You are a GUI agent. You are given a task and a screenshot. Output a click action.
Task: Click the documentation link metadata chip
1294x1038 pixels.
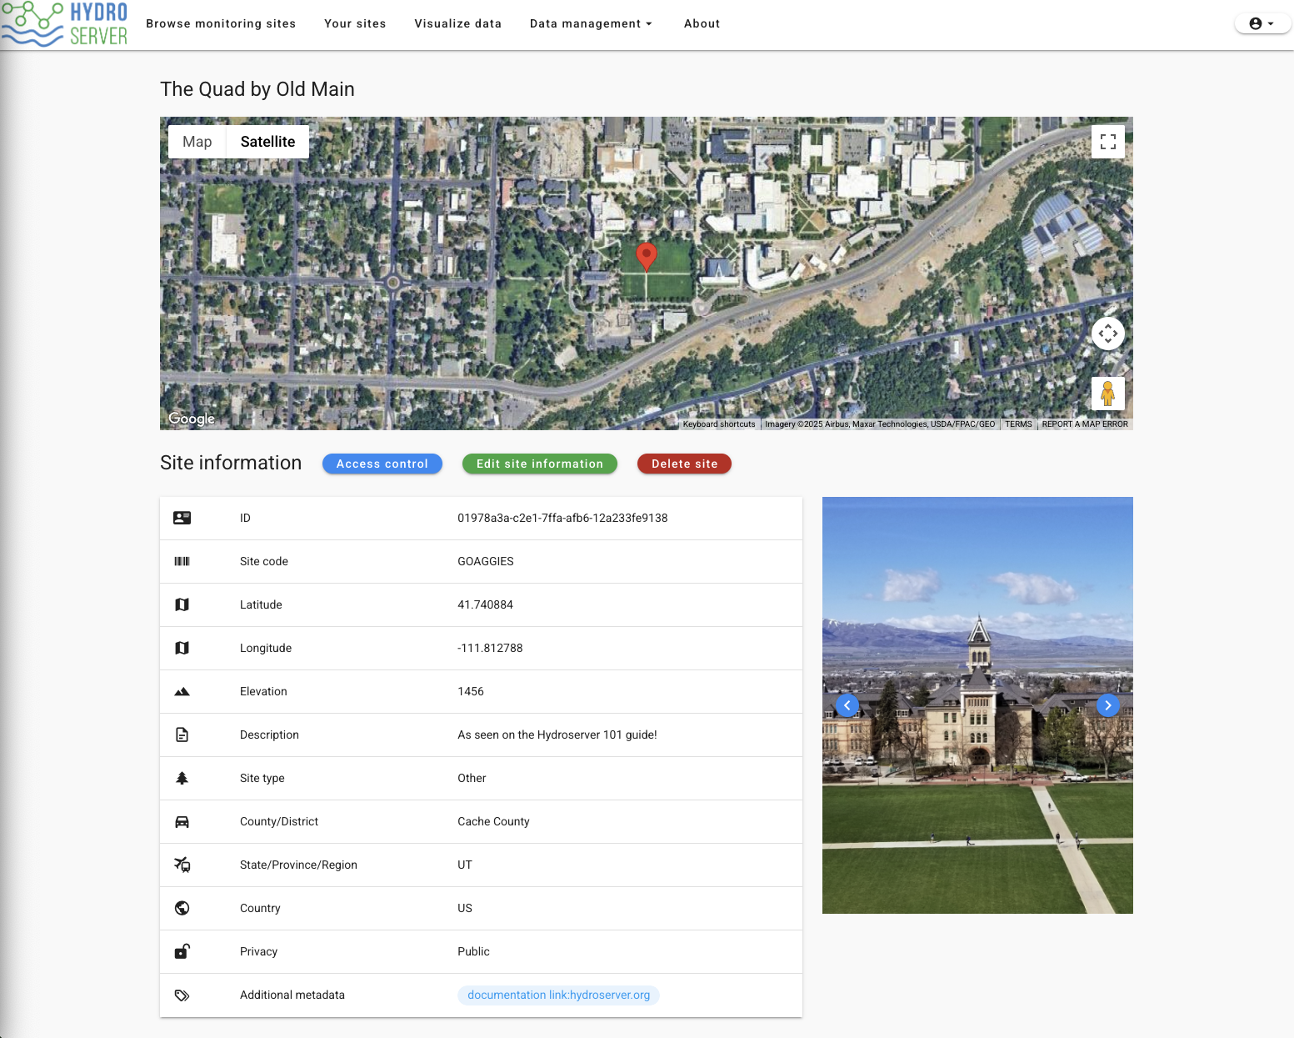tap(558, 995)
